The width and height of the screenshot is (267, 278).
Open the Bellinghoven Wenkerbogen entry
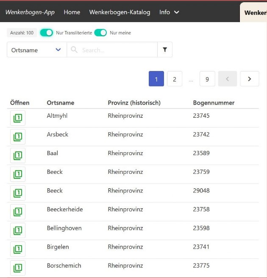(18, 230)
